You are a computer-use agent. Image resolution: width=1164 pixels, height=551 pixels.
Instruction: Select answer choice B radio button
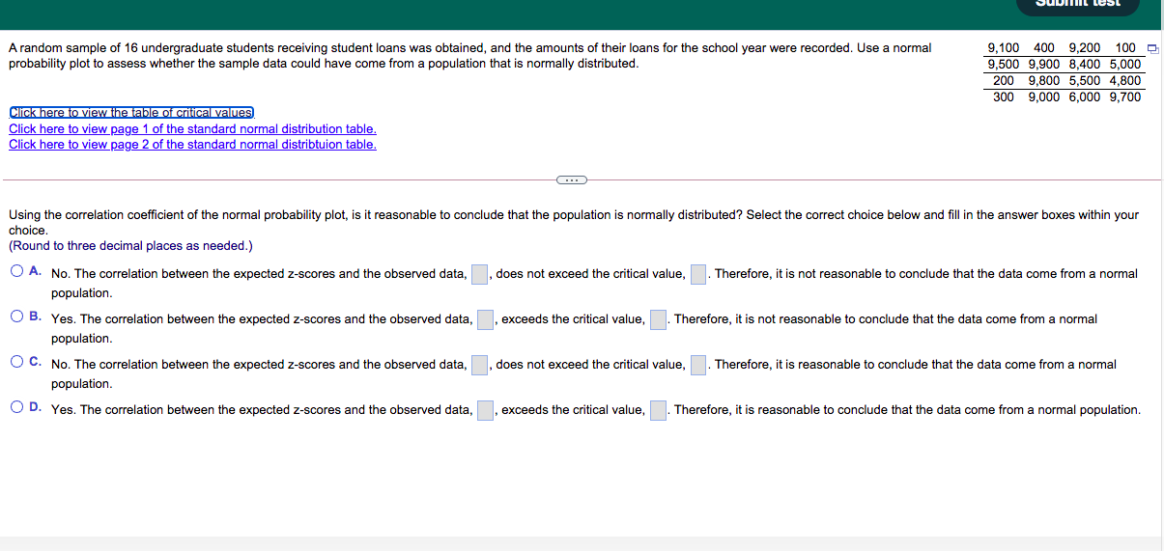click(18, 317)
